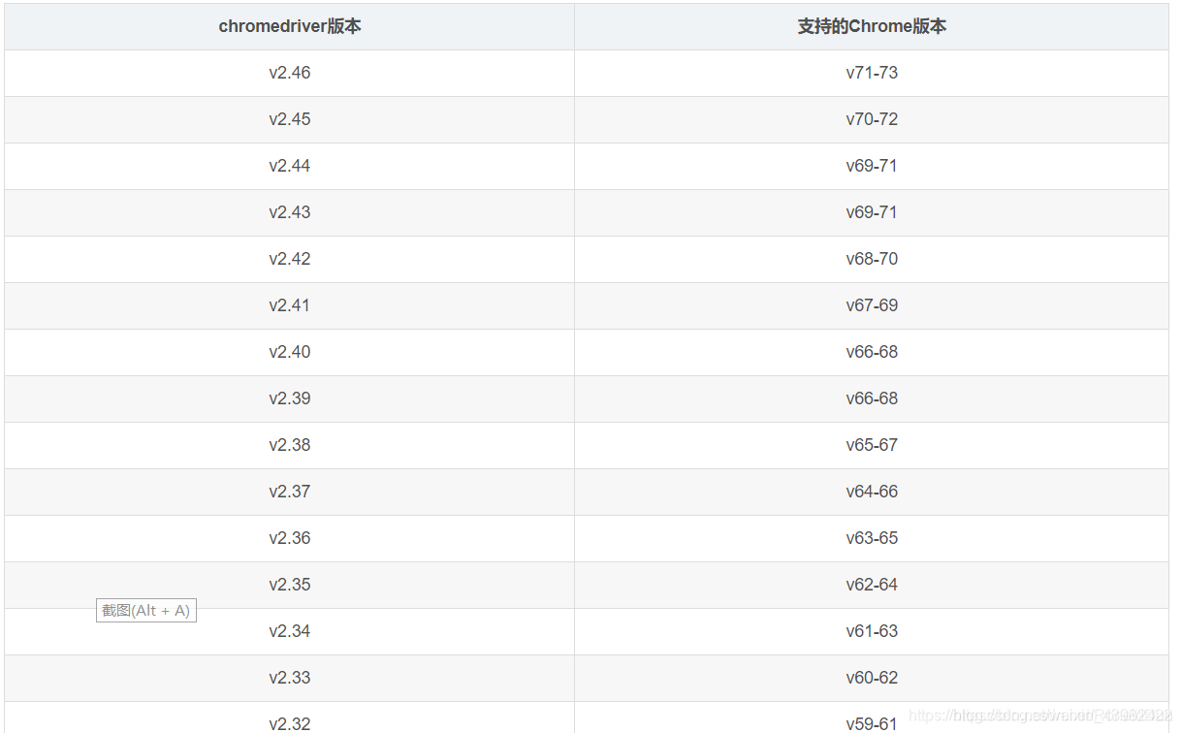1181x733 pixels.
Task: Click v69-71 in the v2.44 row
Action: [872, 166]
